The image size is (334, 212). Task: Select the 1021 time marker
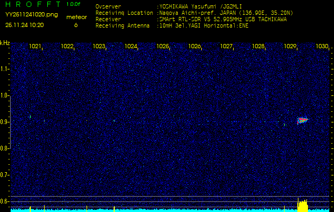pyautogui.click(x=35, y=47)
